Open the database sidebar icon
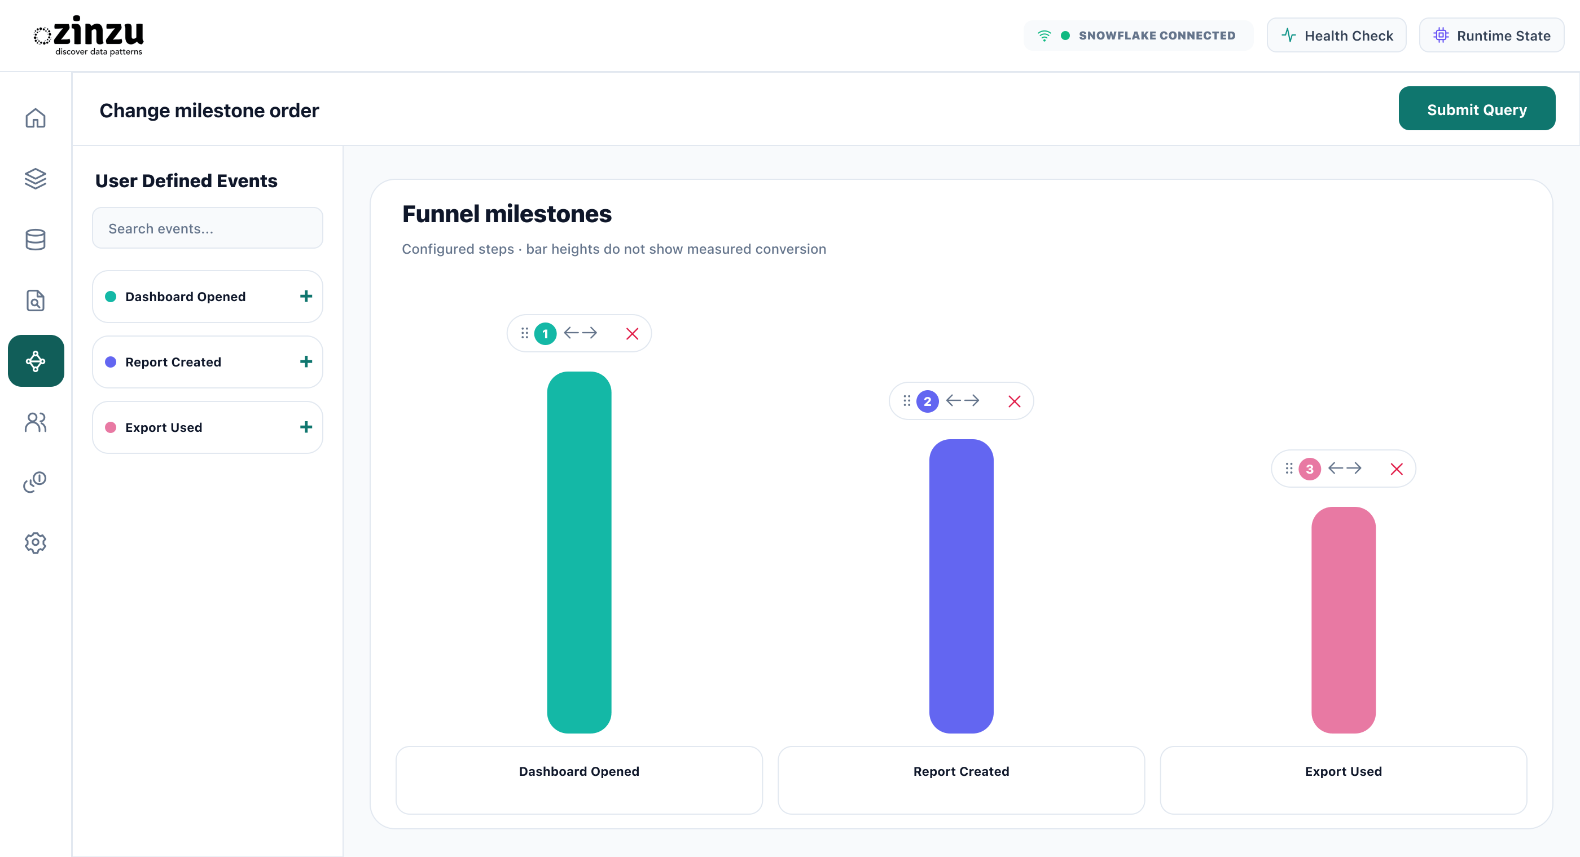 [36, 240]
